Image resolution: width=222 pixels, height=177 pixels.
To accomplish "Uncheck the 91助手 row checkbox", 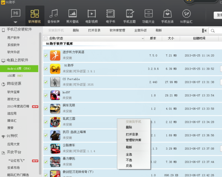I will click(45, 69).
